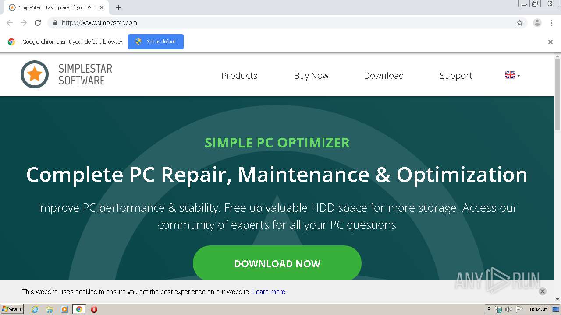Open the Products menu item
Viewport: 561px width, 315px height.
239,76
